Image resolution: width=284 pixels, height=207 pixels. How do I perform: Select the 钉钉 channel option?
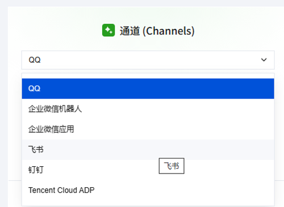tap(148, 170)
